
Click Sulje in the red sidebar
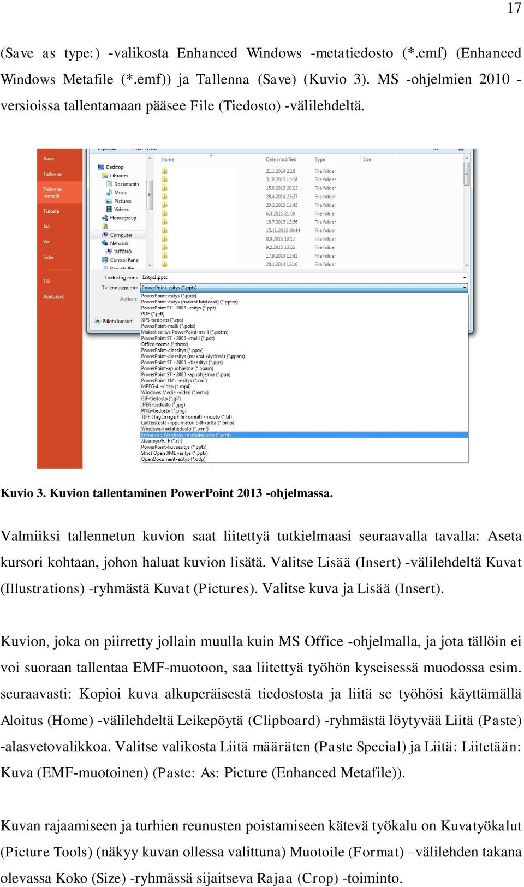click(49, 257)
